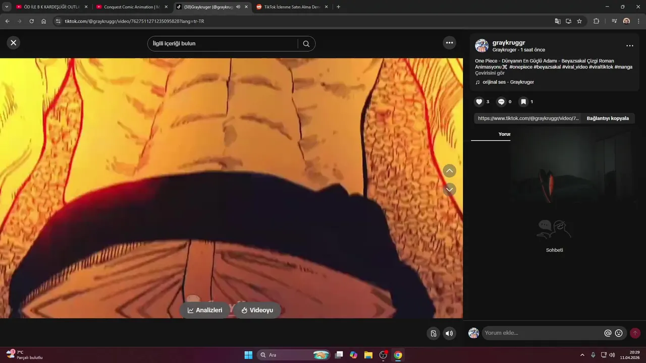Click the microphone tray icon

[x=593, y=355]
